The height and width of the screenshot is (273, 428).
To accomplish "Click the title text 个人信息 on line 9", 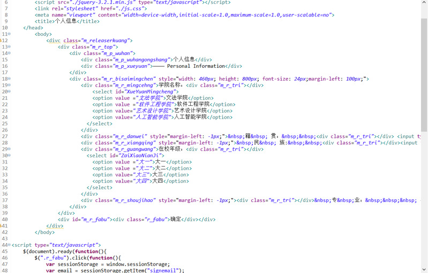I will point(66,21).
